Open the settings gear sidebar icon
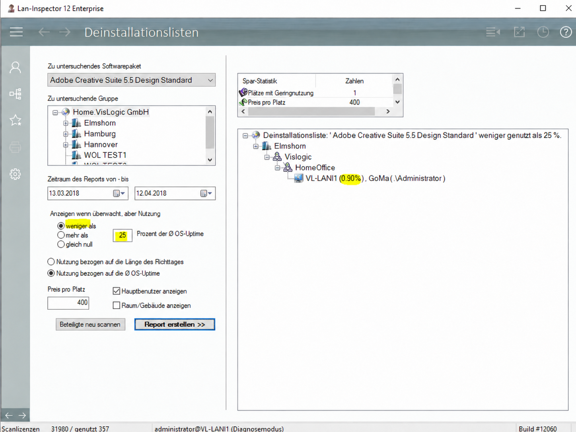Image resolution: width=576 pixels, height=432 pixels. [16, 174]
